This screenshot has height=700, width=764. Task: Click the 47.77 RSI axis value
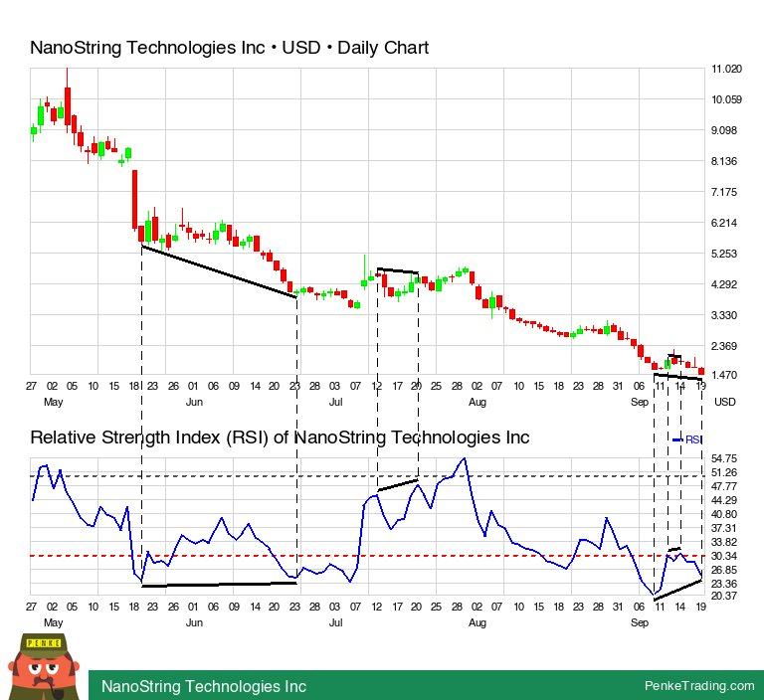click(x=724, y=486)
